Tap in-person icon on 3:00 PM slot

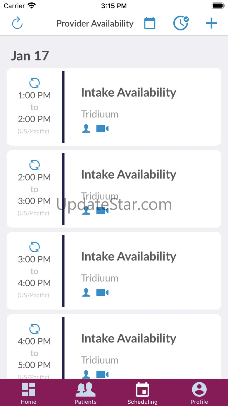pos(86,292)
